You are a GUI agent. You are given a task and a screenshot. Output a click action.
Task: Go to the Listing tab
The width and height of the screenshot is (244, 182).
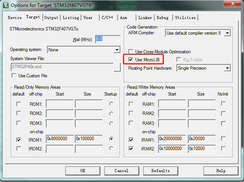(71, 18)
